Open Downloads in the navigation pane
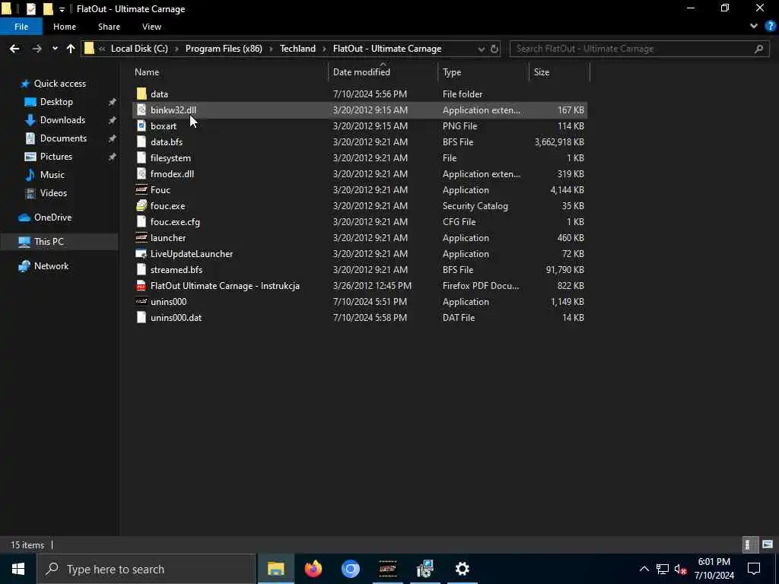 [x=62, y=120]
